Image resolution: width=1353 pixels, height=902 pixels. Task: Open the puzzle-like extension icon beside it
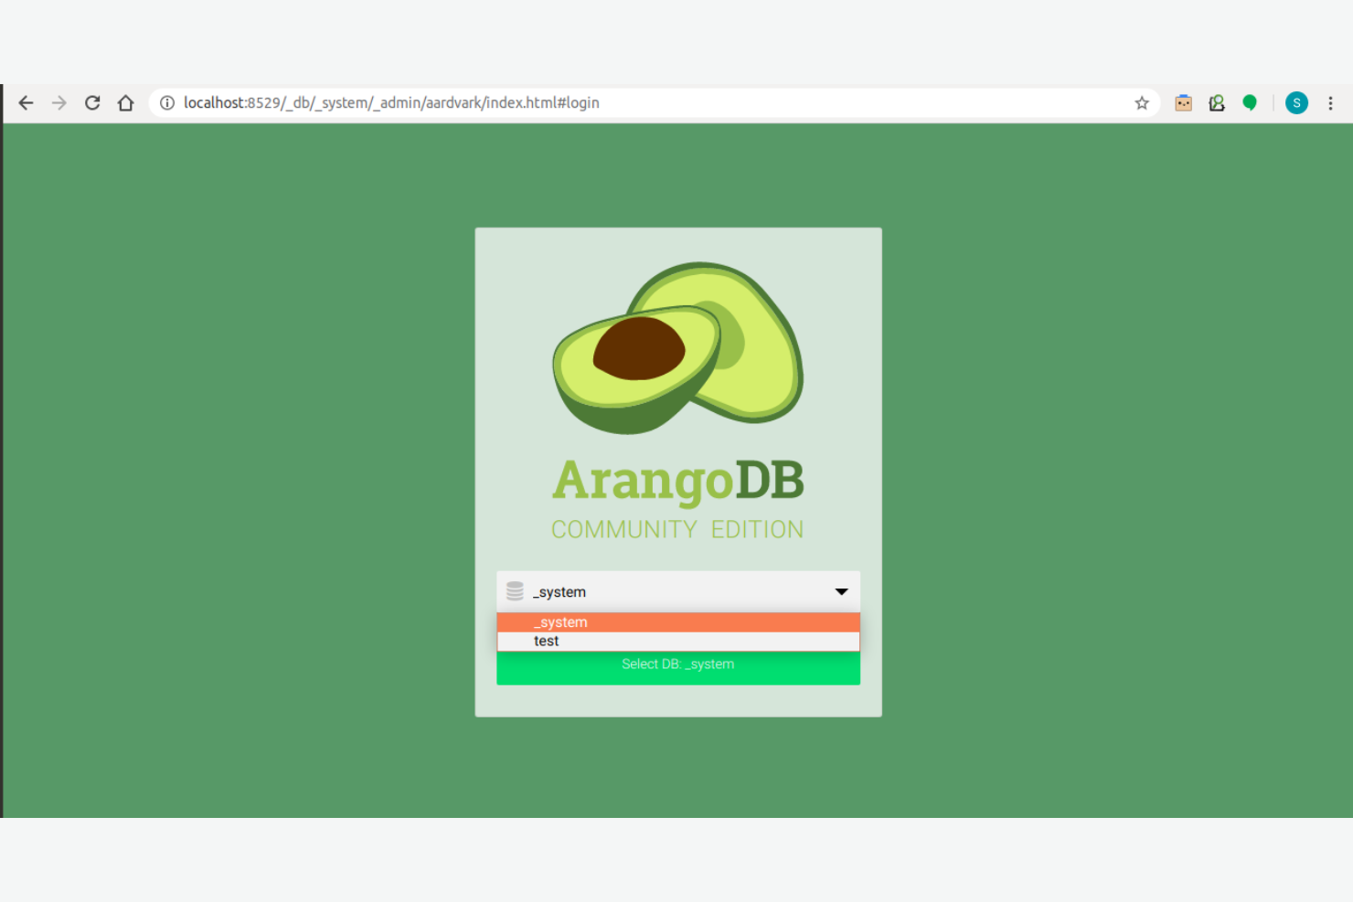[x=1217, y=103]
